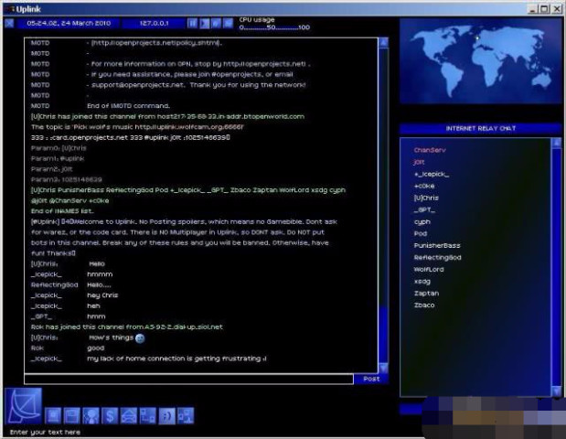This screenshot has height=439, width=566.
Task: Select Zbaco in the user list
Action: pos(426,305)
